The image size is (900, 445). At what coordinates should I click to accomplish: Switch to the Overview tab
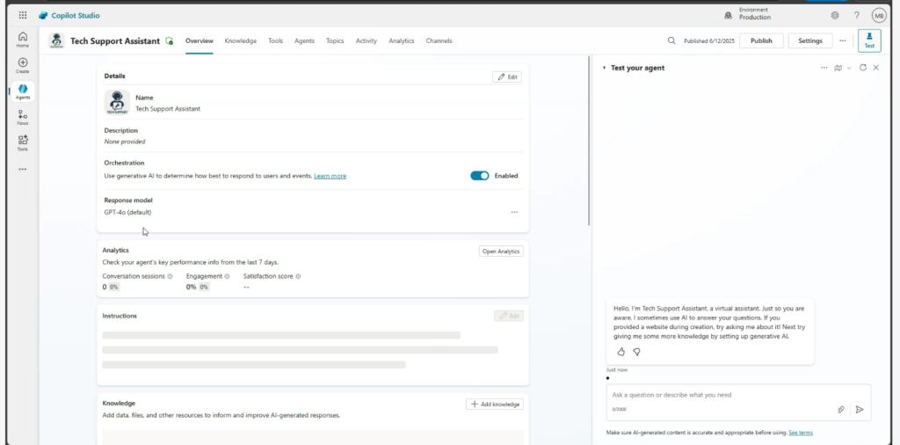coord(200,40)
